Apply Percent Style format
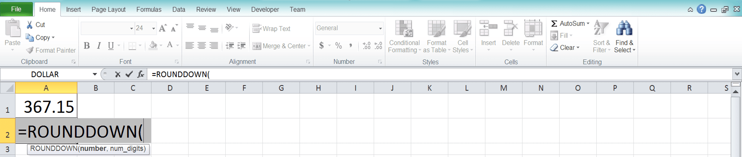Viewport: 742px width, 157px height. coord(339,46)
